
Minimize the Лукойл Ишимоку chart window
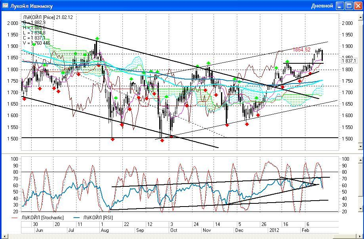pyautogui.click(x=340, y=6)
